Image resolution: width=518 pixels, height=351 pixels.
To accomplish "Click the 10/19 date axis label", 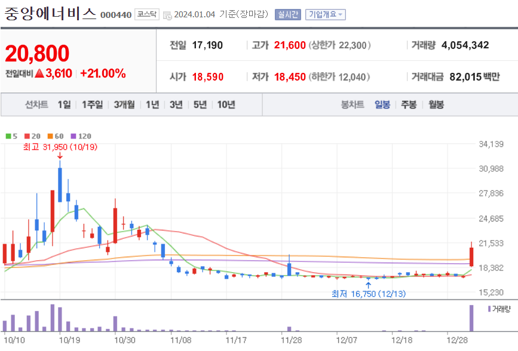I will coord(69,340).
